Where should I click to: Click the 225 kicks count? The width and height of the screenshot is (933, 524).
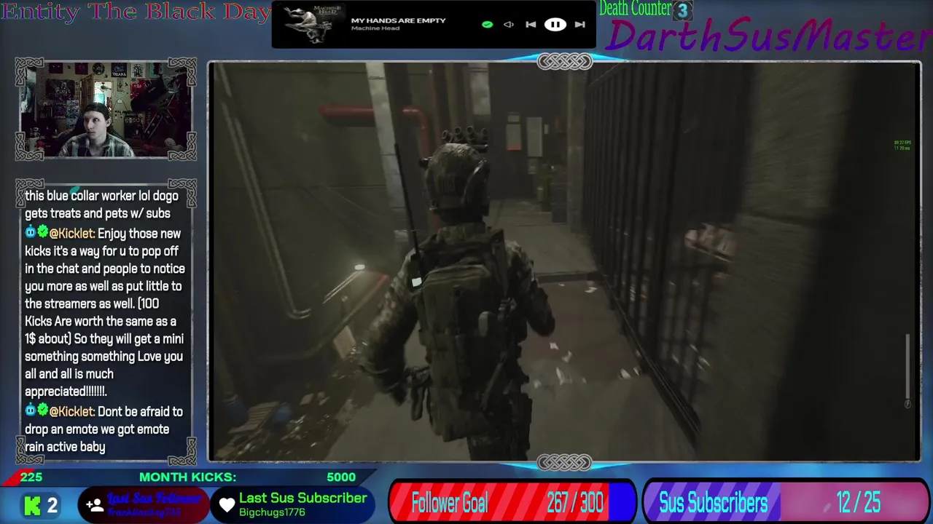[31, 477]
